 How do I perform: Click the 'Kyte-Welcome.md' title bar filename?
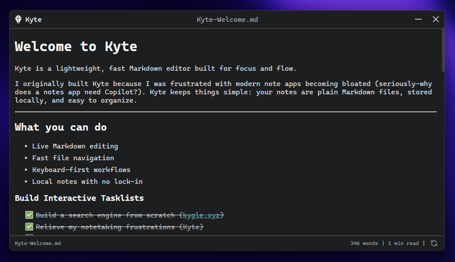coord(227,20)
